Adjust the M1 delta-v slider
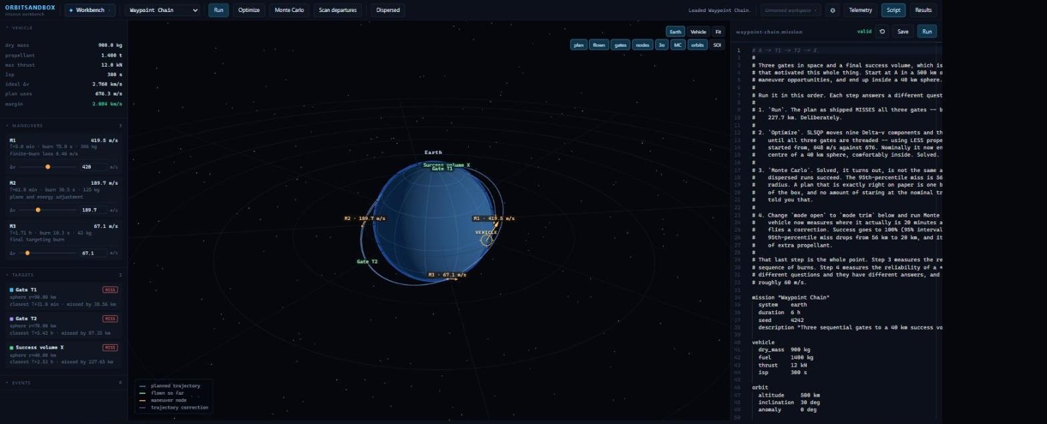1047x424 pixels. [47, 167]
